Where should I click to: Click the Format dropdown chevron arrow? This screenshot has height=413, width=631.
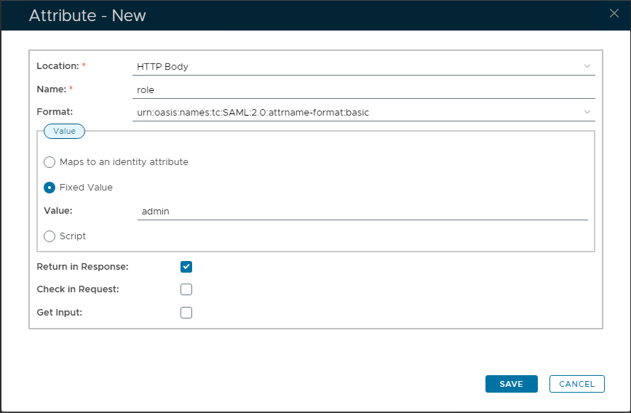[587, 112]
